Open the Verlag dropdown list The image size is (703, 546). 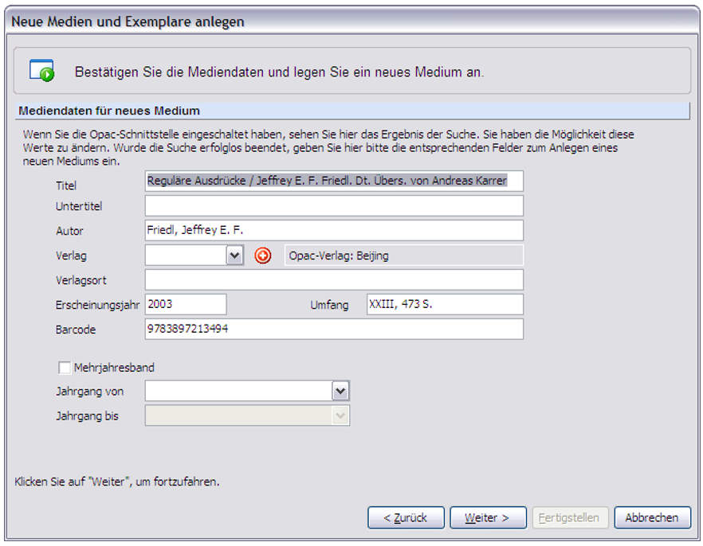[234, 255]
